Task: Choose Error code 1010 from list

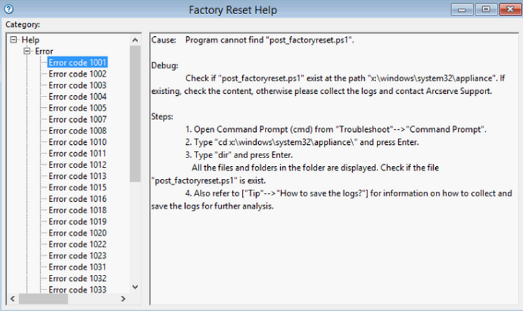Action: coord(77,142)
